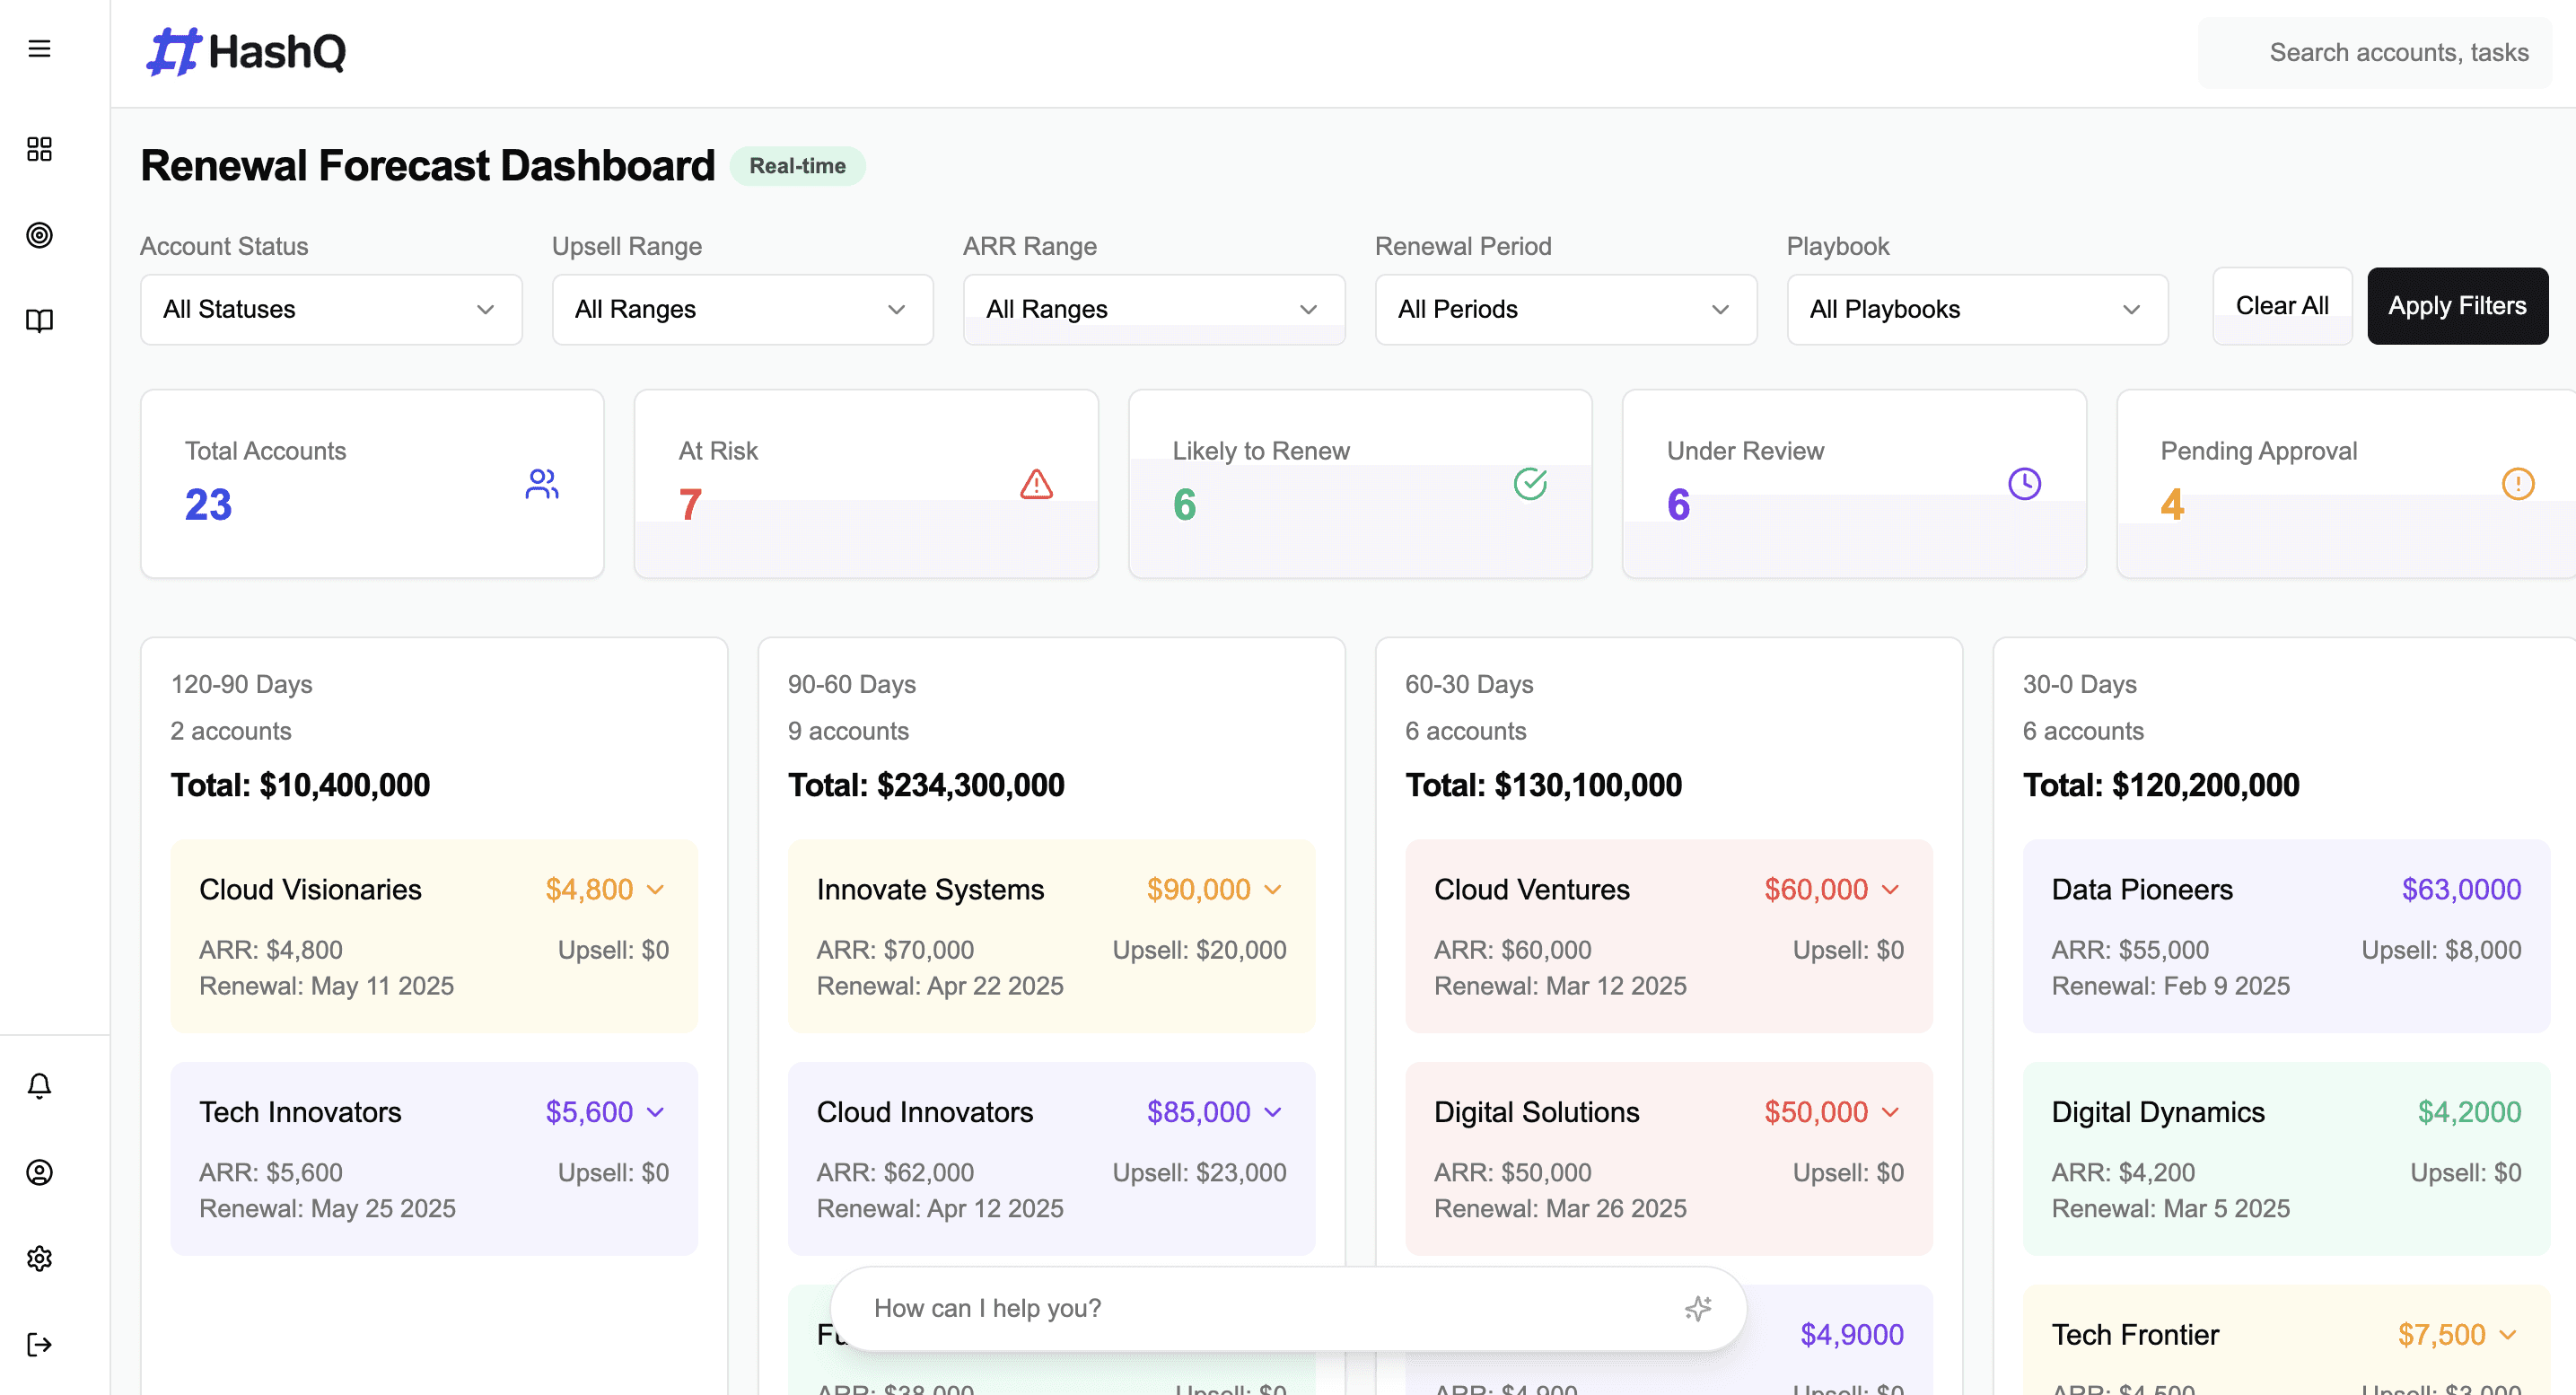This screenshot has width=2576, height=1395.
Task: Open notifications bell in the sidebar
Action: (39, 1086)
